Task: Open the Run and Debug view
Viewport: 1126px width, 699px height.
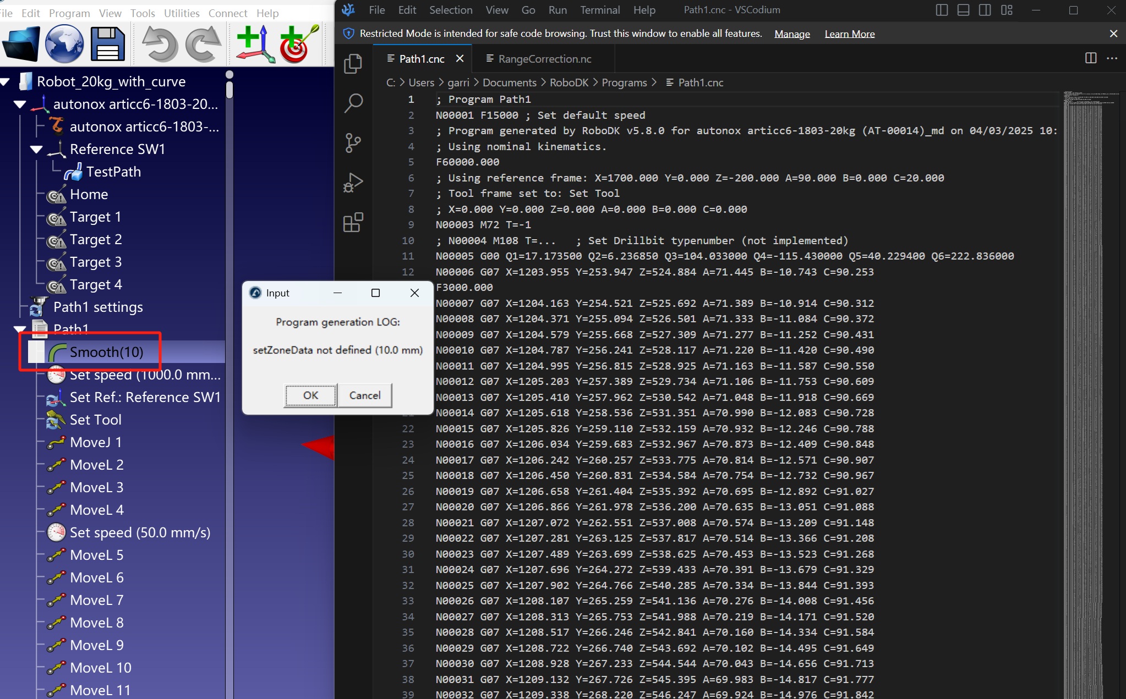Action: [x=353, y=183]
